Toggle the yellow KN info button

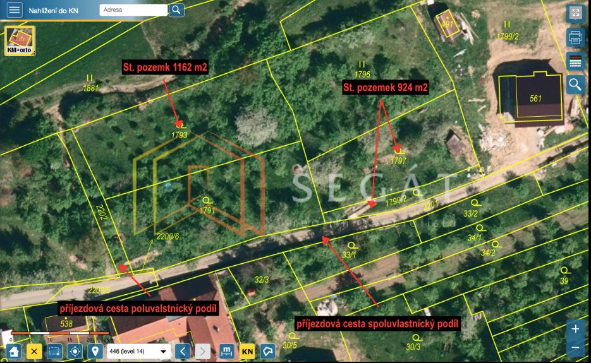[247, 352]
